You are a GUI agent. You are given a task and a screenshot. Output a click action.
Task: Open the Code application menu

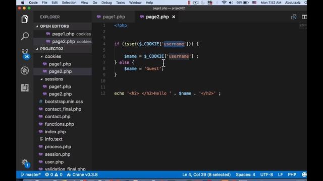pyautogui.click(x=33, y=3)
